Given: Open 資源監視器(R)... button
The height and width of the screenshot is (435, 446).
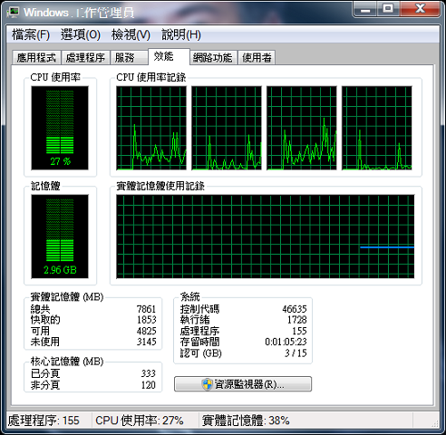Looking at the screenshot, I should click(243, 384).
